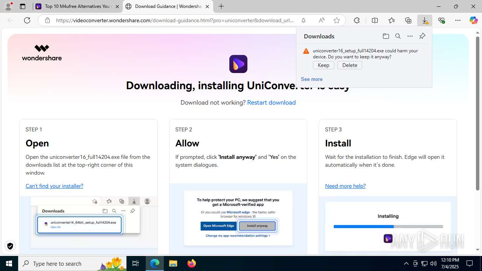Click the UniConverter app icon
This screenshot has width=482, height=271.
(x=238, y=64)
